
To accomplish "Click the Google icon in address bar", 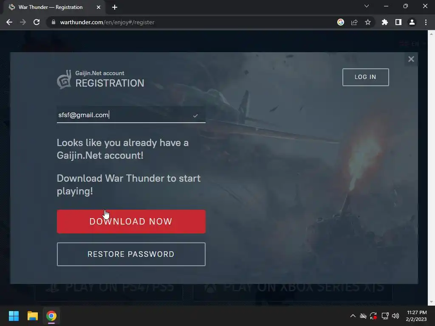I will pos(341,22).
